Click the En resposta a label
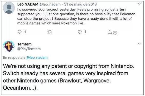 pos(14,58)
